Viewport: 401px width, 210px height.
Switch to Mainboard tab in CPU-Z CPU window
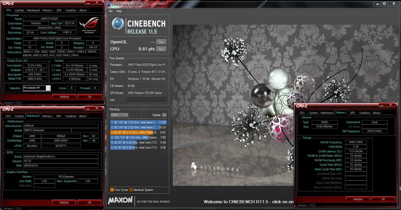point(33,10)
